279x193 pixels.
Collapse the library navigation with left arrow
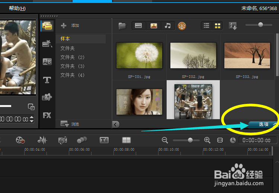pyautogui.click(x=116, y=124)
